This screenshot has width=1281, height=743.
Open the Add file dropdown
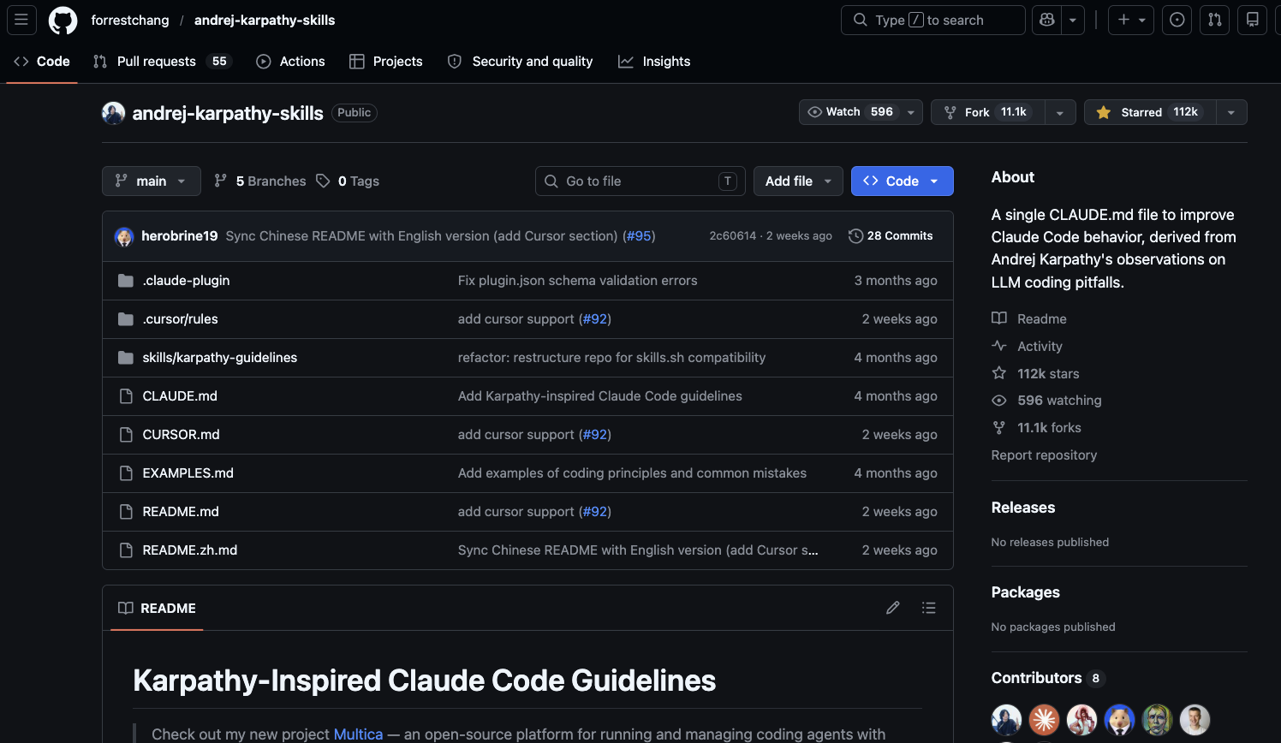(798, 181)
